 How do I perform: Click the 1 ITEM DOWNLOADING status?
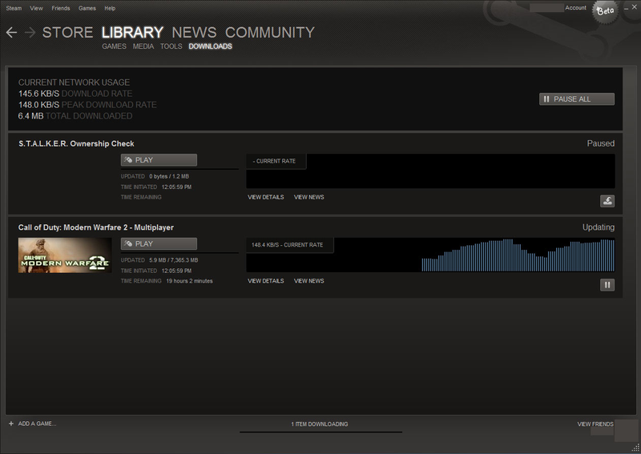tap(319, 424)
